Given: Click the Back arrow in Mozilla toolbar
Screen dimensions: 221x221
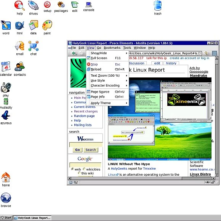Looking at the screenshot, I should point(74,53).
